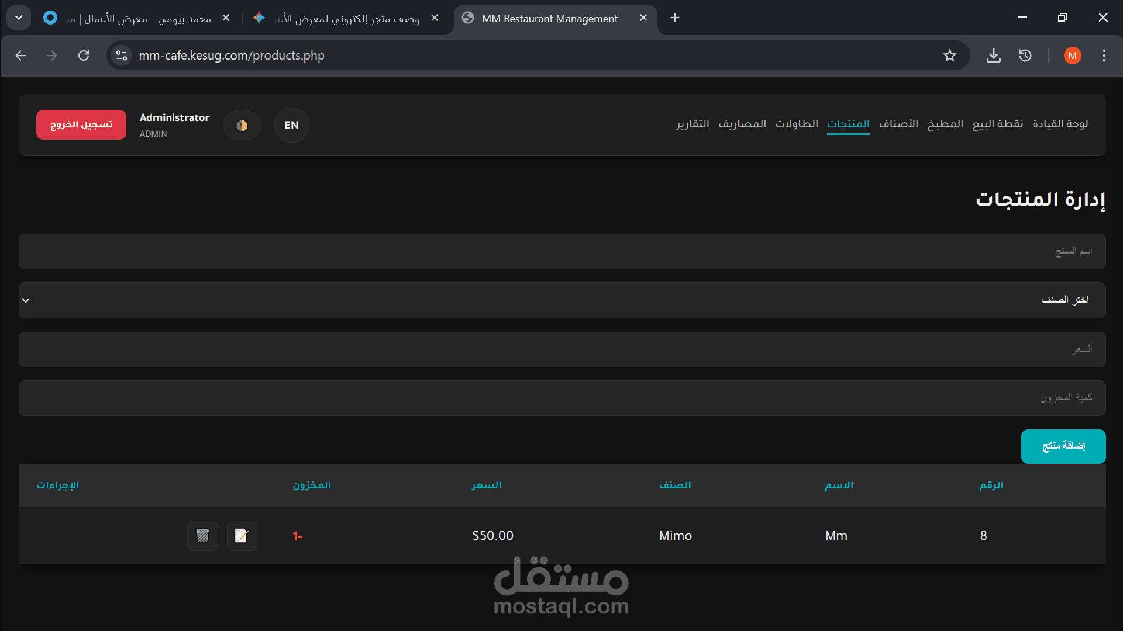Screen dimensions: 1123x631
Task: Focus the كمية المخزون stock field
Action: tap(561, 398)
